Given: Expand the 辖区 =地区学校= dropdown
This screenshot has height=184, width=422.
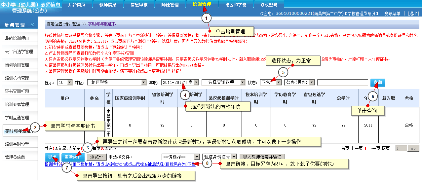Looking at the screenshot, I should [117, 82].
